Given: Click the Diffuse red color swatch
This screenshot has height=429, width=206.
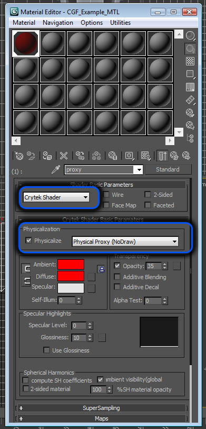Looking at the screenshot, I should pyautogui.click(x=71, y=276).
